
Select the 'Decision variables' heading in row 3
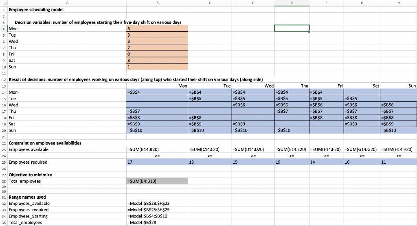pos(98,22)
